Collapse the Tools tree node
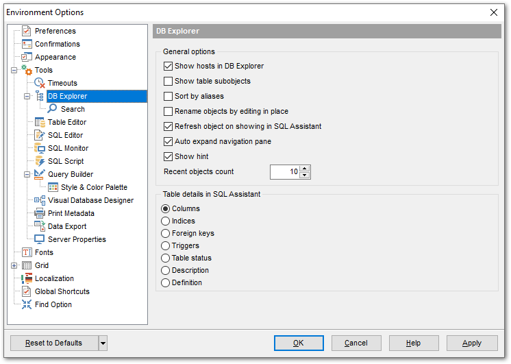511x364 pixels. pyautogui.click(x=14, y=71)
